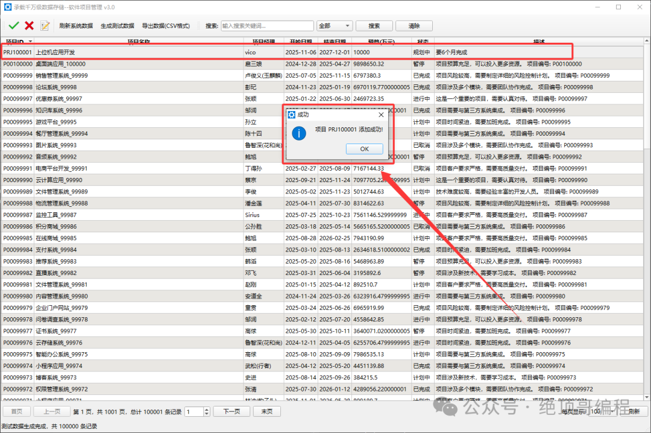The width and height of the screenshot is (651, 433).
Task: Click project name 智能办公系统_99975
Action: pyautogui.click(x=61, y=355)
